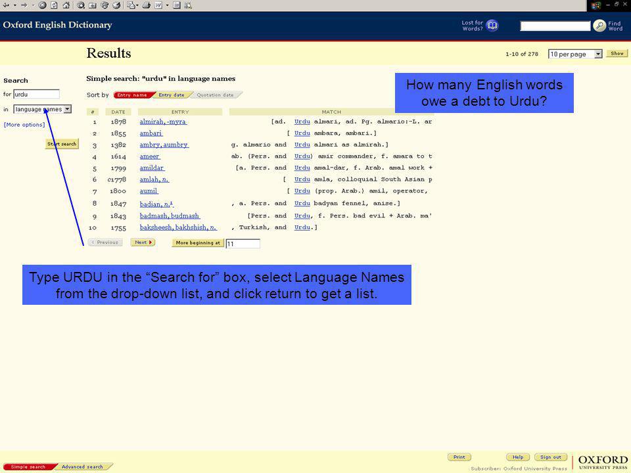Open the Mail icon dropdown arrow
The image size is (631, 473).
click(x=137, y=5)
